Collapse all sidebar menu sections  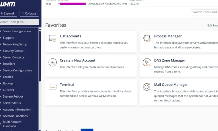click(x=29, y=13)
